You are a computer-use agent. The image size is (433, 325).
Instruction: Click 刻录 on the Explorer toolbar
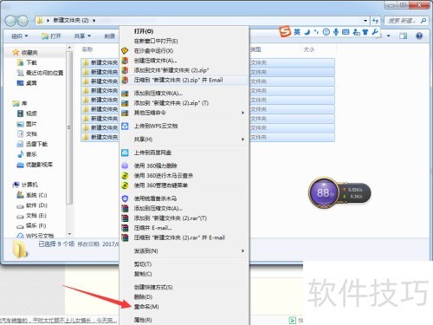pyautogui.click(x=110, y=36)
